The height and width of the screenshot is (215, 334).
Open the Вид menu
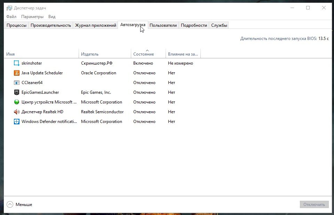pyautogui.click(x=52, y=17)
